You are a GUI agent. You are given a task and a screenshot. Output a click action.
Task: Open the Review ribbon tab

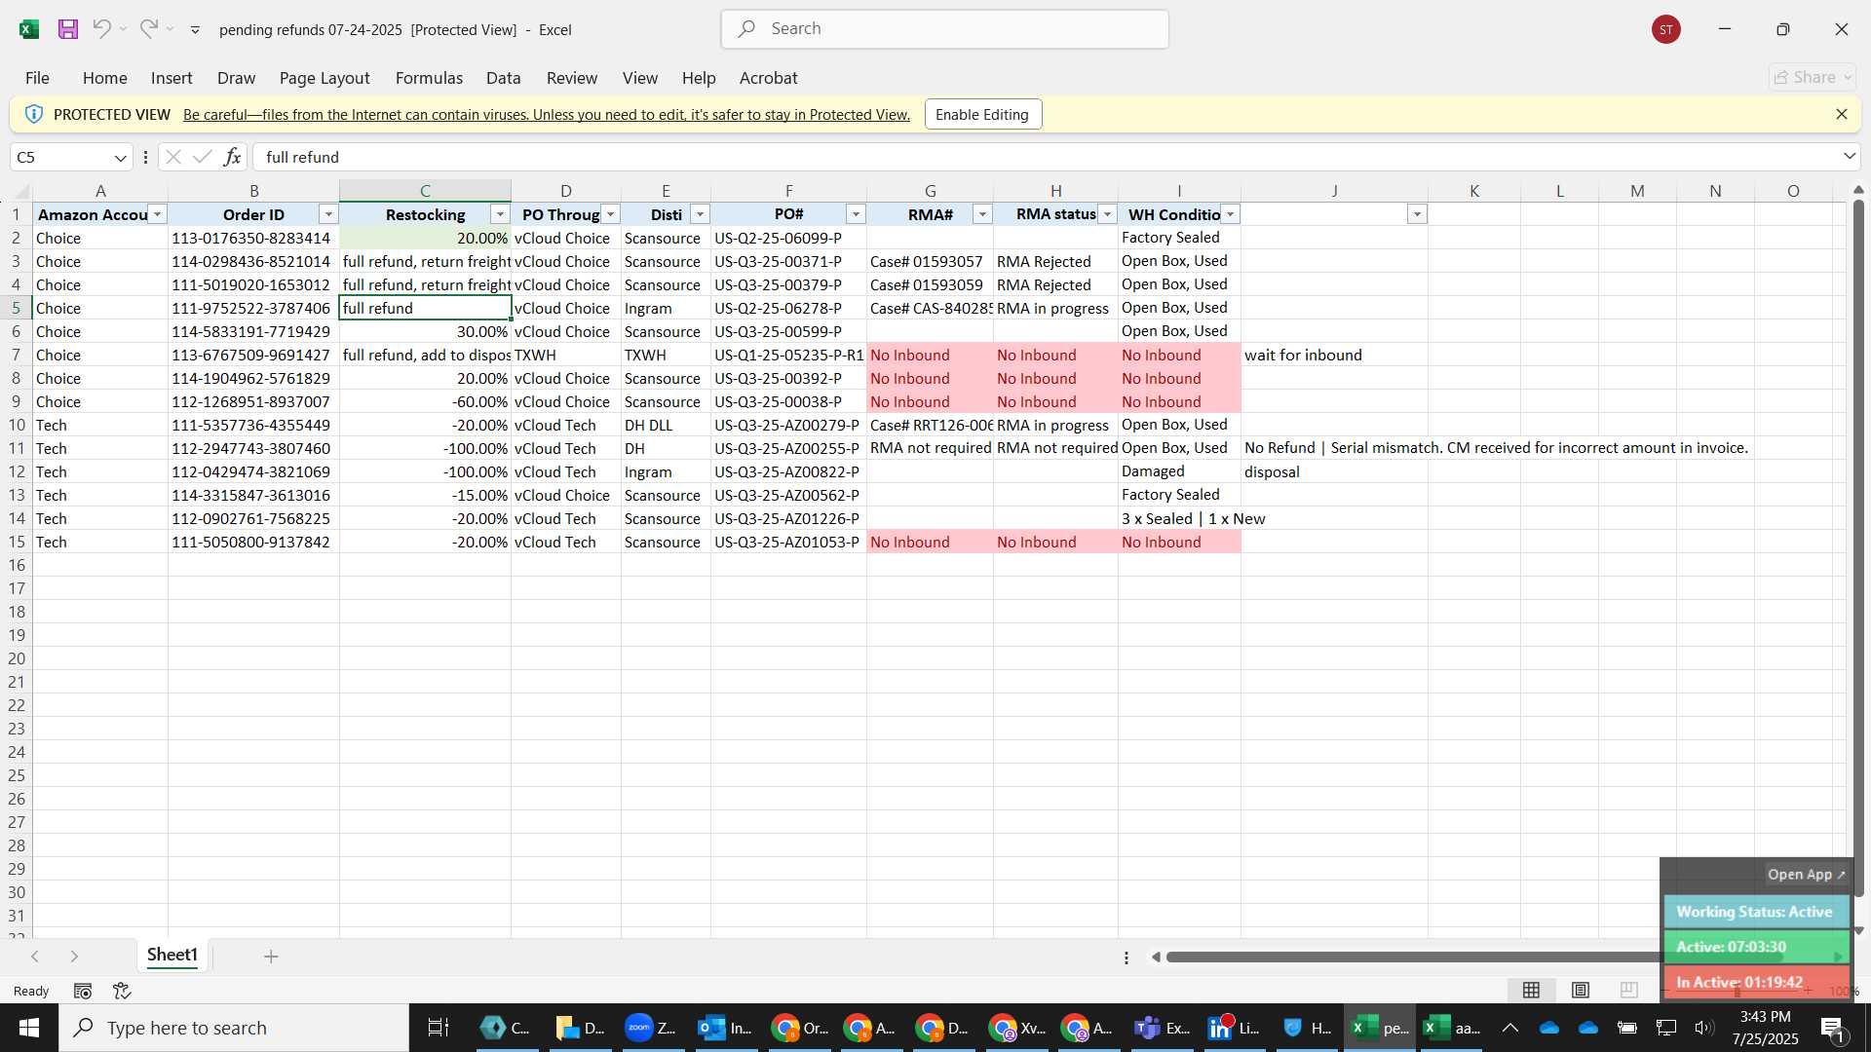(571, 78)
